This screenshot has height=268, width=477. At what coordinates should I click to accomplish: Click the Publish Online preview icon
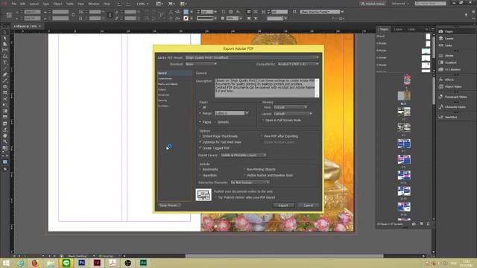[203, 195]
